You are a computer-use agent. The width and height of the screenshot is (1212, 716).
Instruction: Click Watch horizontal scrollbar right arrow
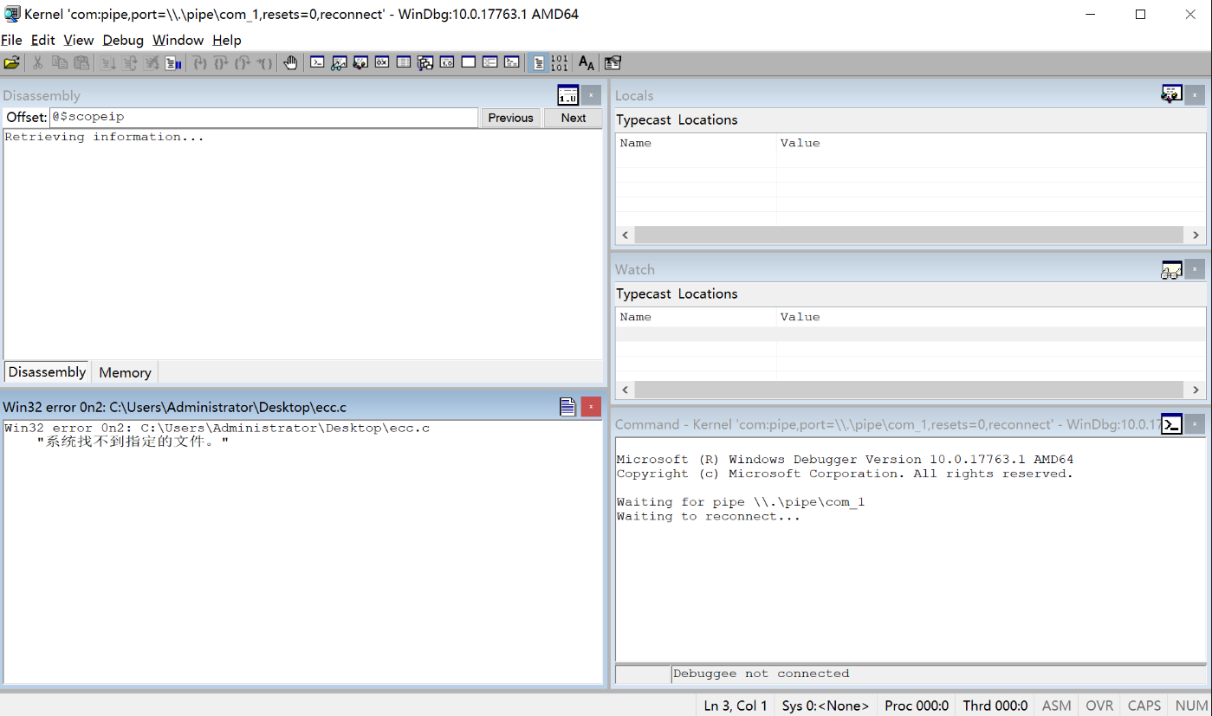[1196, 390]
